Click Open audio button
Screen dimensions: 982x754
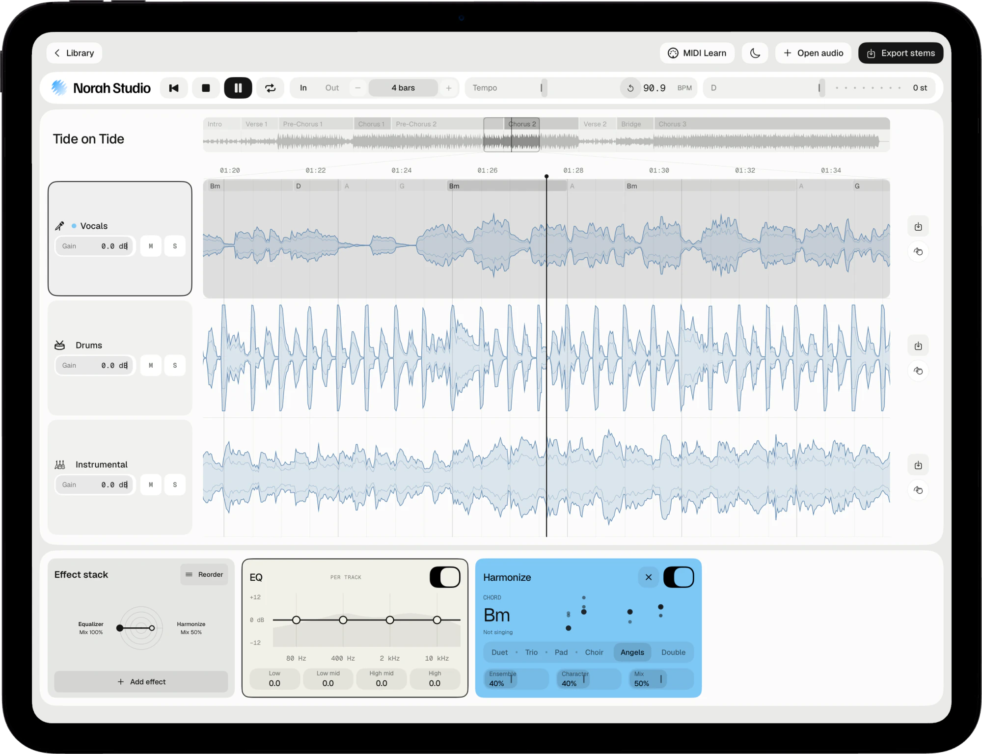pos(813,53)
